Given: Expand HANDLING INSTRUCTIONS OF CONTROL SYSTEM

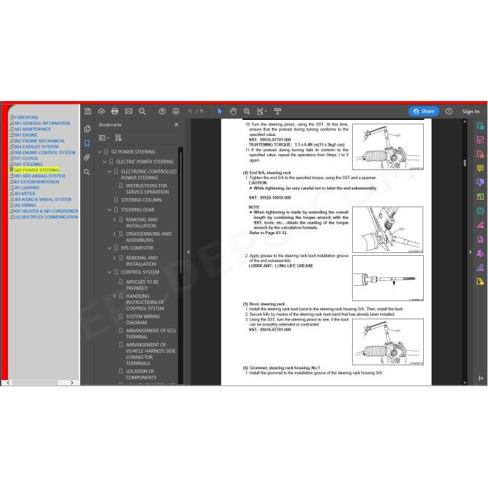Looking at the screenshot, I should pos(114,296).
